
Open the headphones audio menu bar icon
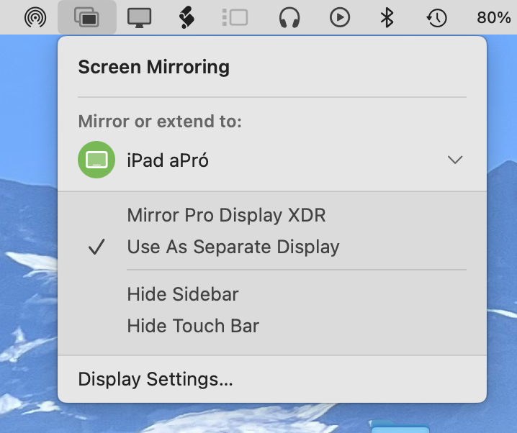tap(289, 17)
